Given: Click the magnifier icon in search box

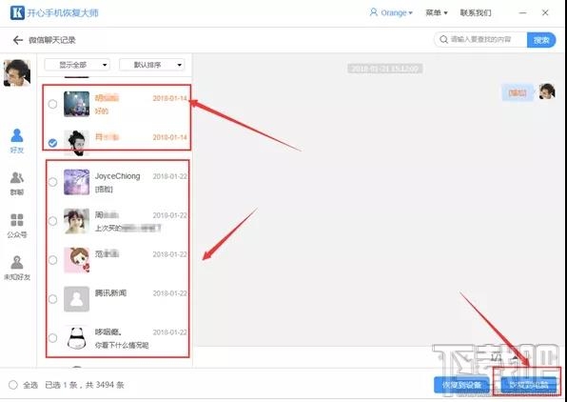Looking at the screenshot, I should click(443, 39).
